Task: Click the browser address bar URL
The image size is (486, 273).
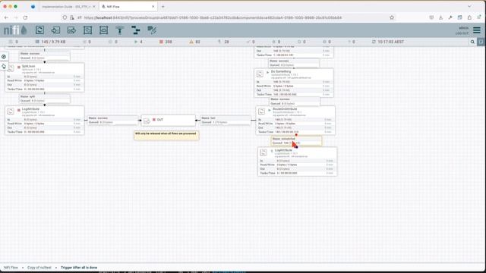Action: click(213, 17)
